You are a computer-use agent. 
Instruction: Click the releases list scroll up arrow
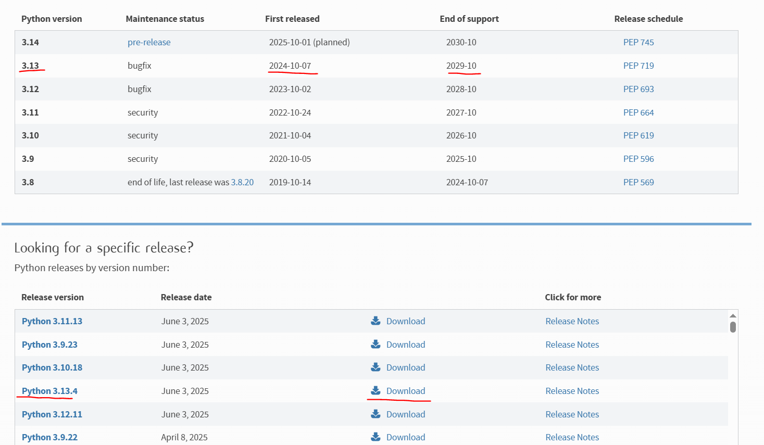pos(733,315)
